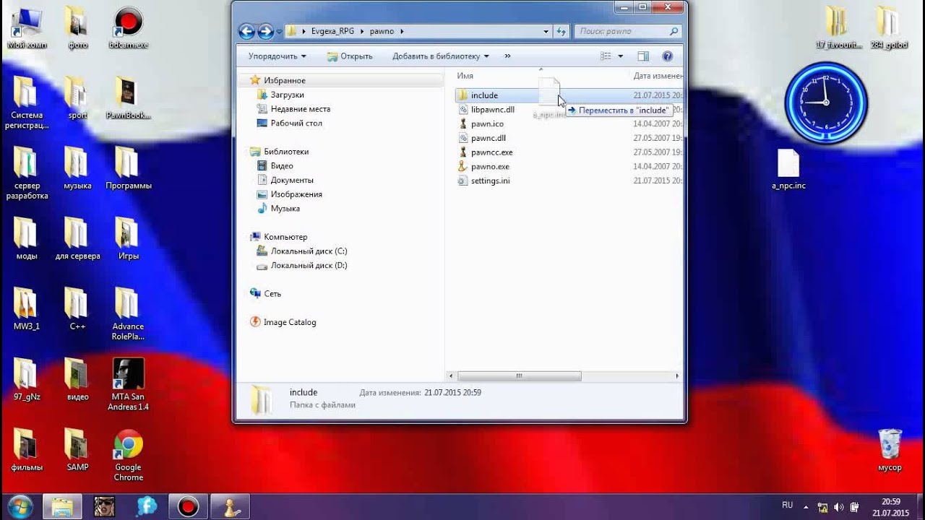This screenshot has width=925, height=520.
Task: Click the horizontal scrollbar thumb in file list
Action: [519, 376]
